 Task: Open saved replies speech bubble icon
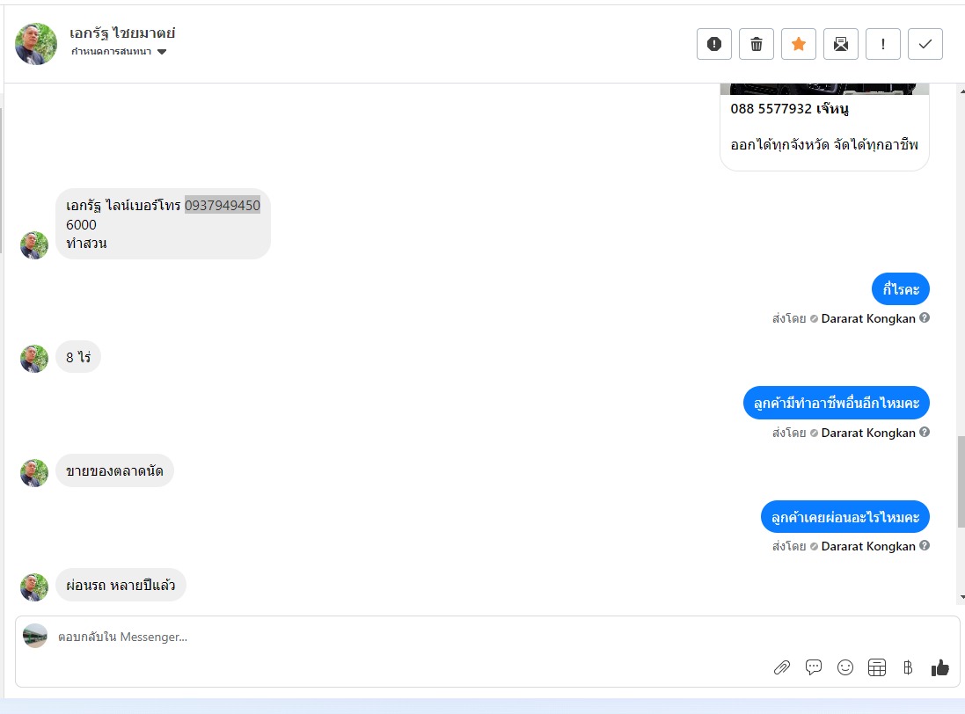click(x=814, y=667)
